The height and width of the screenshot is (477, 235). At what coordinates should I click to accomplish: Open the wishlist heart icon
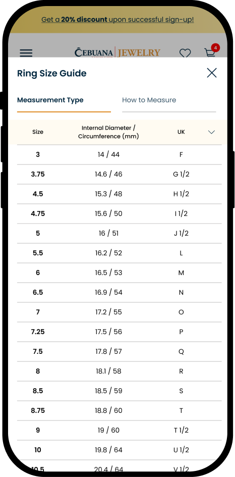click(185, 53)
